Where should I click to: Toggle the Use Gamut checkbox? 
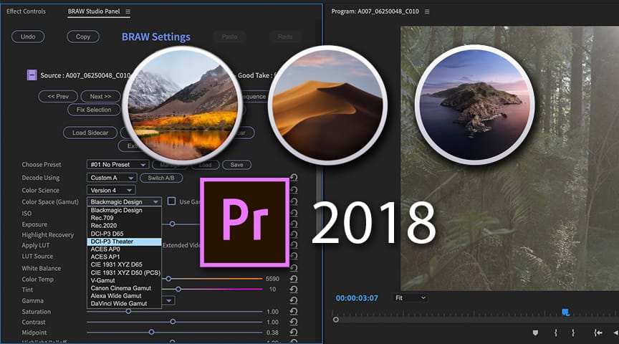172,201
